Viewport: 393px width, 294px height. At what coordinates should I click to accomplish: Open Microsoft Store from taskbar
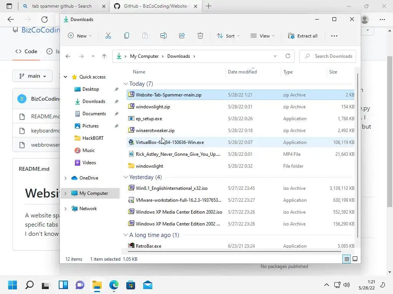(x=130, y=285)
